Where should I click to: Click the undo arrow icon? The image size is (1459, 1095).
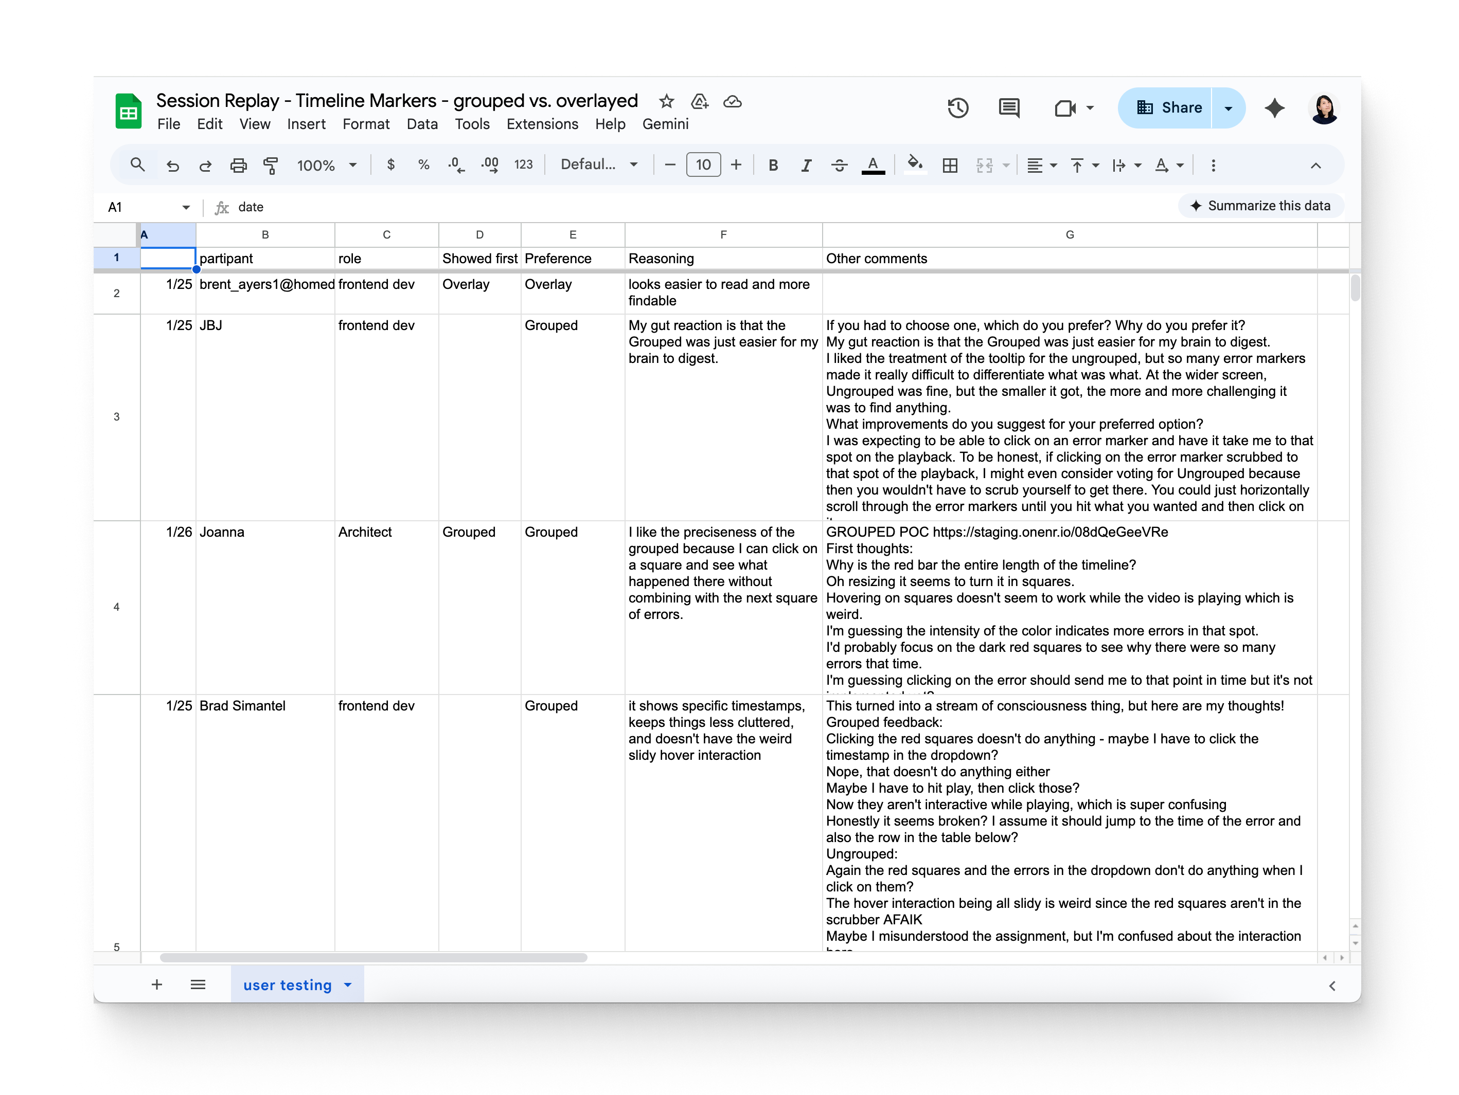(173, 165)
